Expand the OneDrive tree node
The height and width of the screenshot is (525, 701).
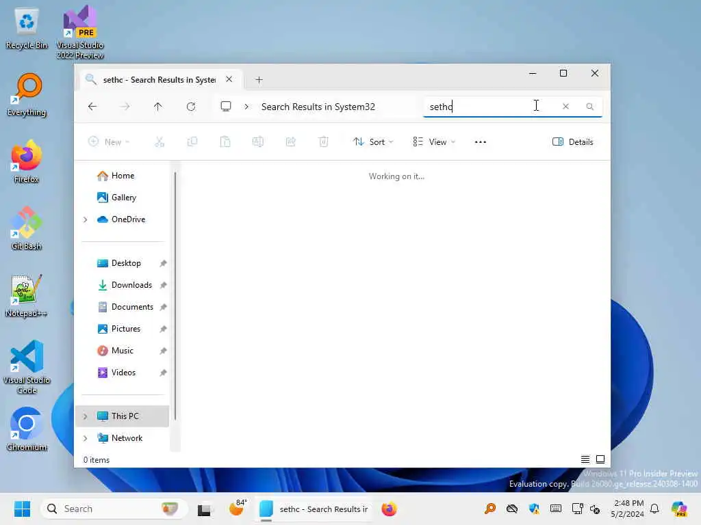click(86, 219)
